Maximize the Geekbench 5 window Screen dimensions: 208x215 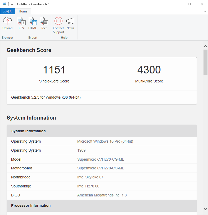[x=189, y=4]
